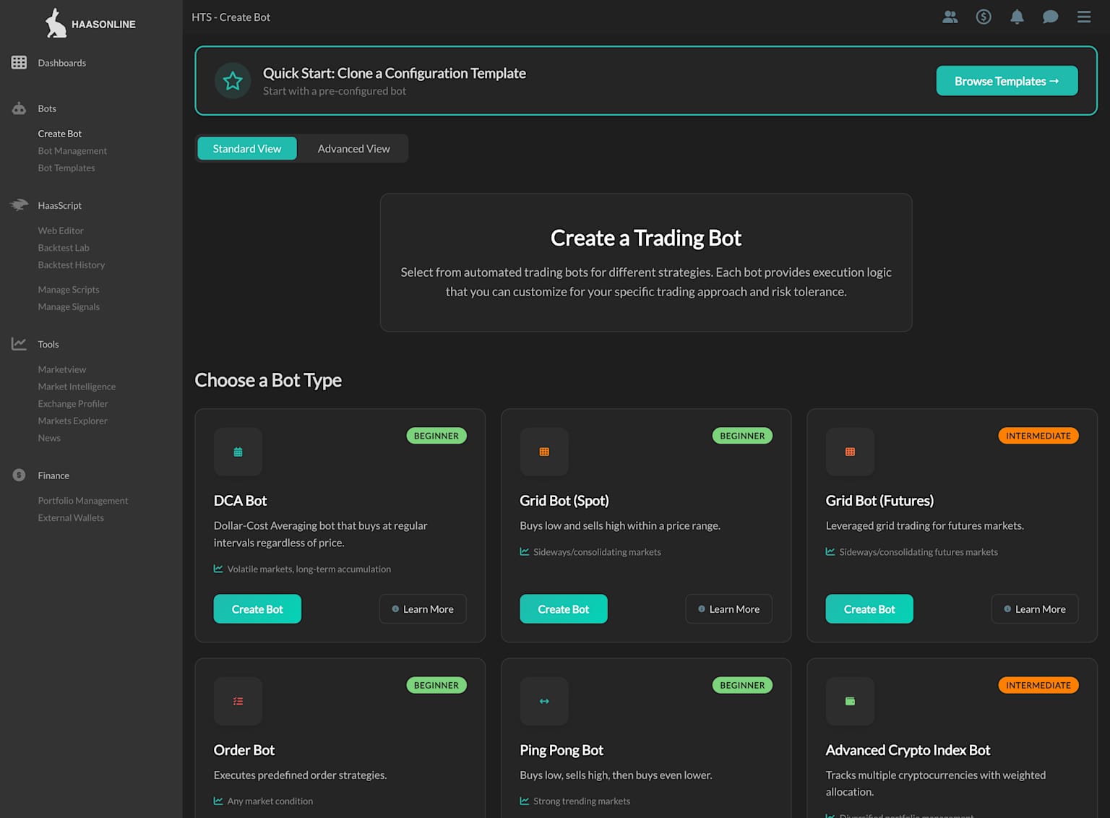This screenshot has width=1110, height=818.
Task: Click the DCA Bot calendar icon
Action: pyautogui.click(x=238, y=452)
